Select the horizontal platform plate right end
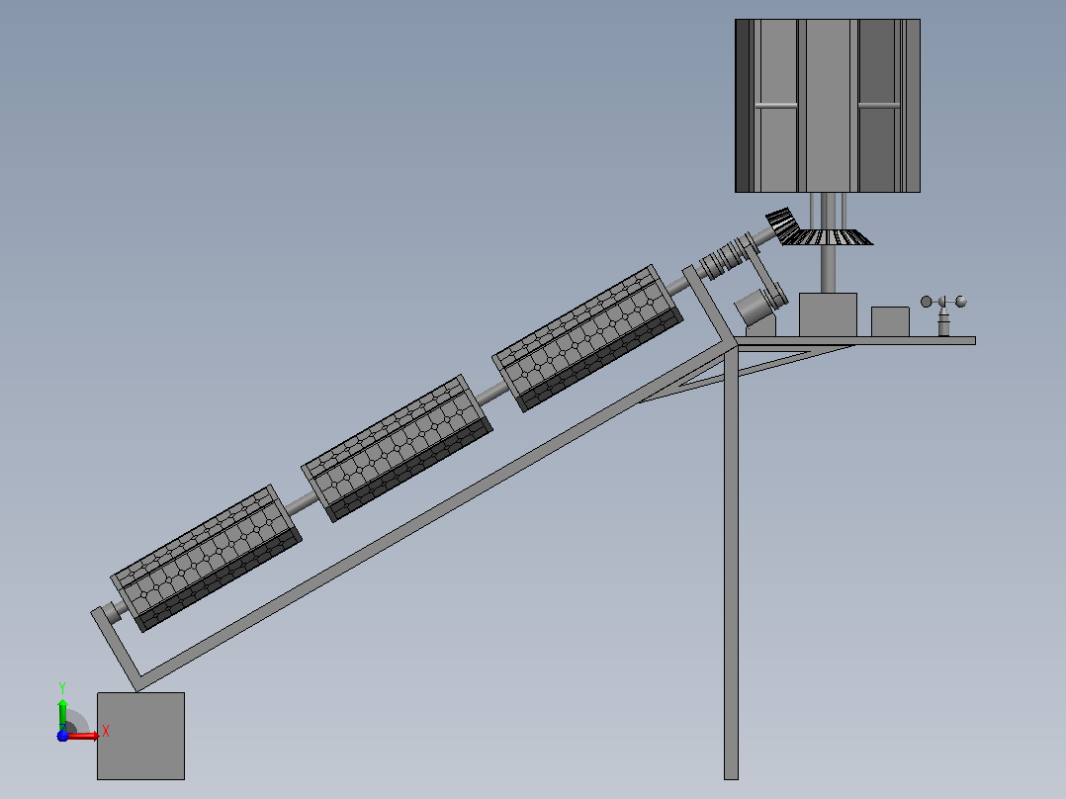Image resolution: width=1066 pixels, height=799 pixels. click(x=951, y=341)
